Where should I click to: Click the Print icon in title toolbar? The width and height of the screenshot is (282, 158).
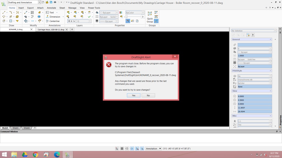55,2
